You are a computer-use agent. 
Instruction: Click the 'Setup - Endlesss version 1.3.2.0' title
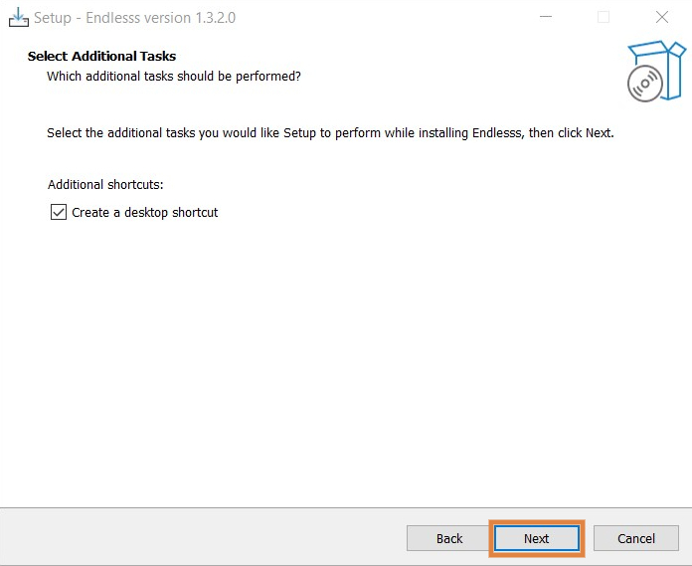[134, 18]
